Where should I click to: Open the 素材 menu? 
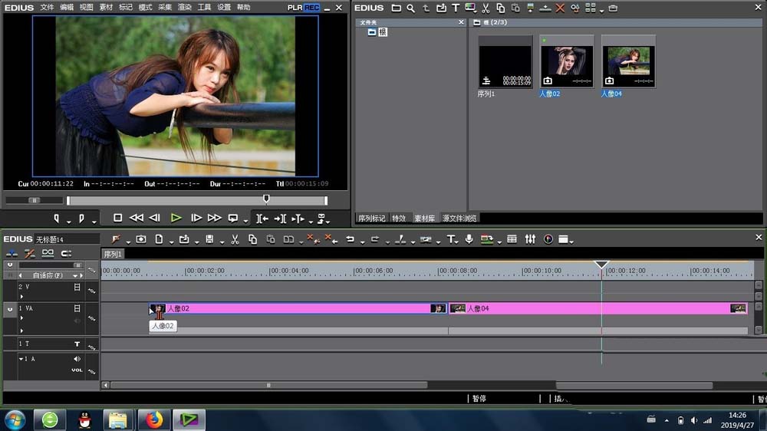coord(106,8)
